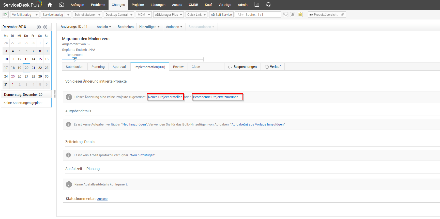Viewport: 440px width, 219px height.
Task: Select December 20 in calendar
Action: click(26, 68)
